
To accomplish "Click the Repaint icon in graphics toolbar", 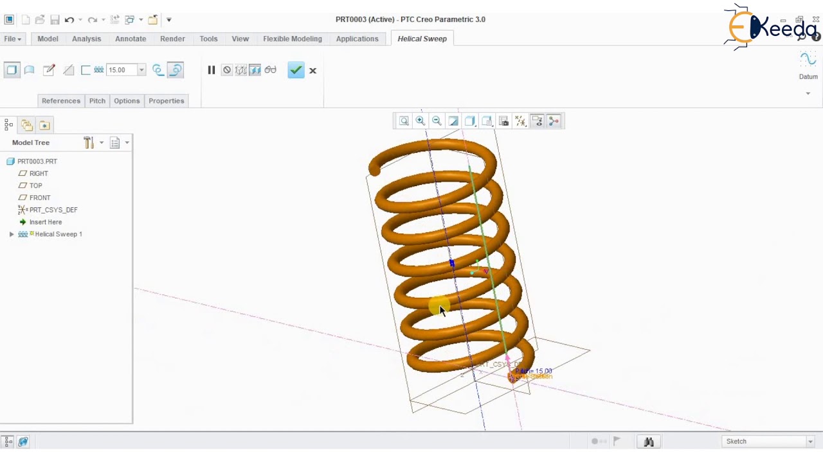I will click(453, 121).
